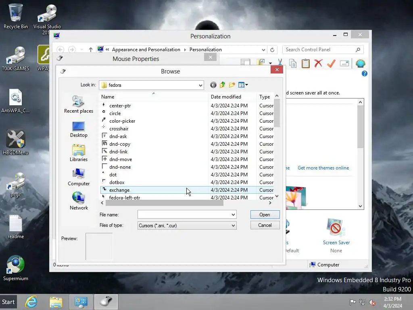
Task: Select the color-picker cursor file
Action: tap(122, 121)
